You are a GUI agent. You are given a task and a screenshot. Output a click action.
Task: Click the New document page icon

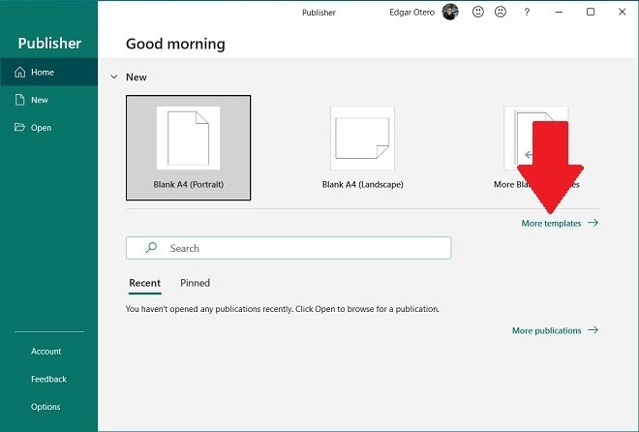click(x=19, y=100)
